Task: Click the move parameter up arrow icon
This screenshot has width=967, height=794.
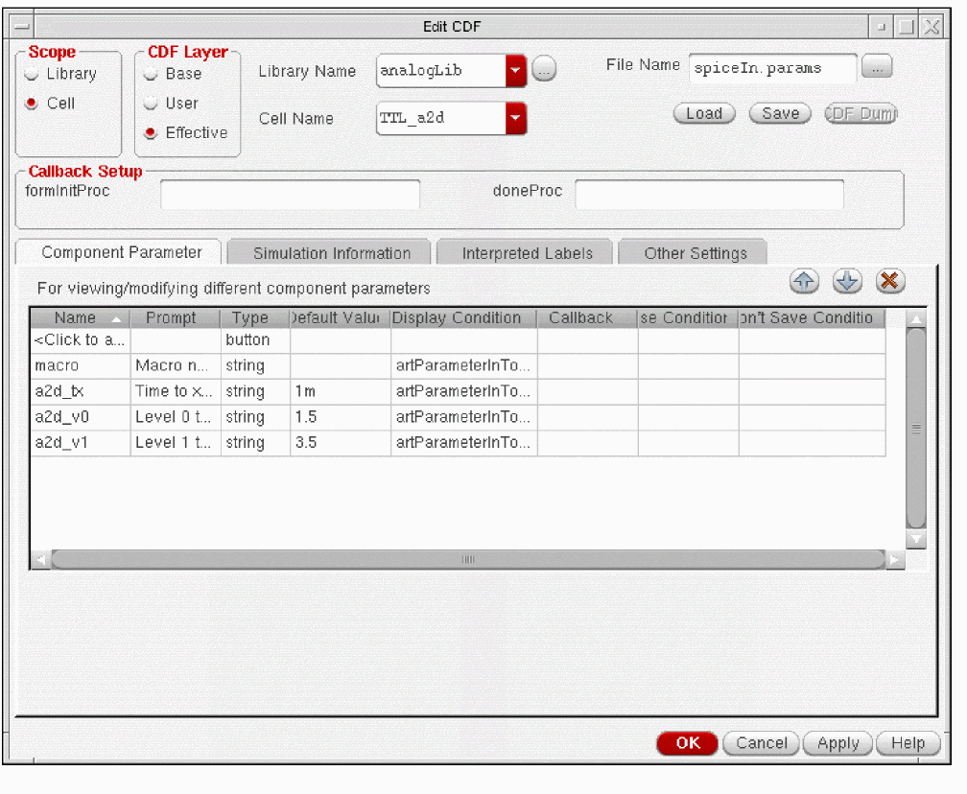Action: click(x=803, y=281)
